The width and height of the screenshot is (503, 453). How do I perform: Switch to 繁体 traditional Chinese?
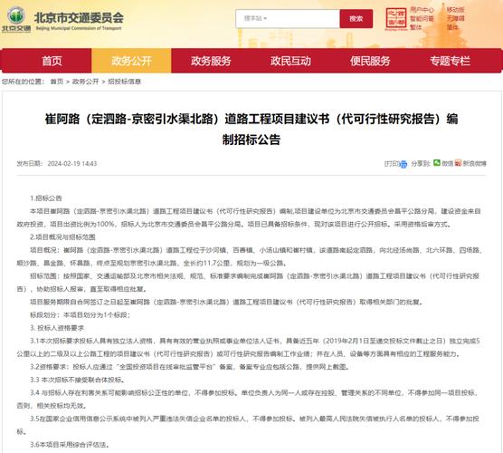(416, 27)
